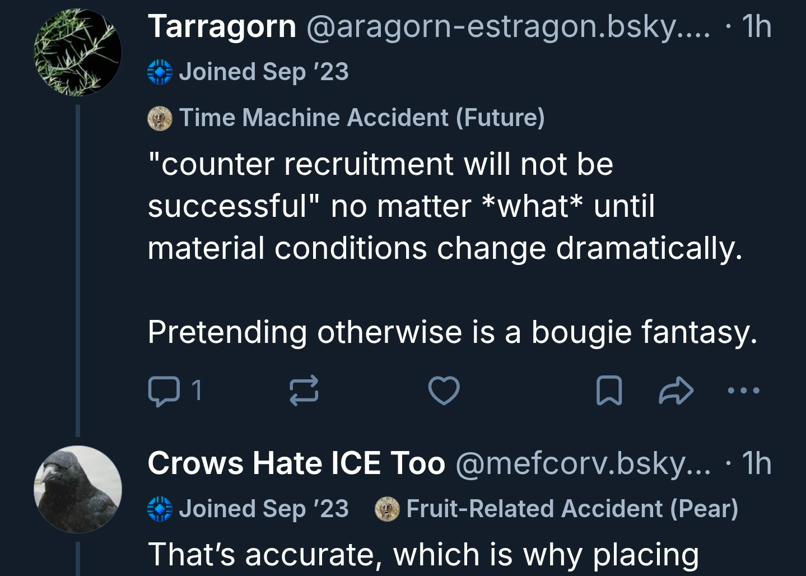The height and width of the screenshot is (576, 806).
Task: Click Fruit-Related Accident (Pear) label
Action: point(572,509)
